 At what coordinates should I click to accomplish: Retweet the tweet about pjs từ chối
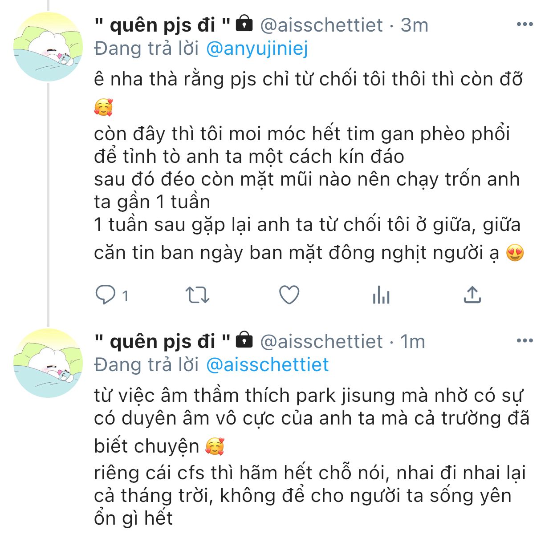click(x=197, y=295)
